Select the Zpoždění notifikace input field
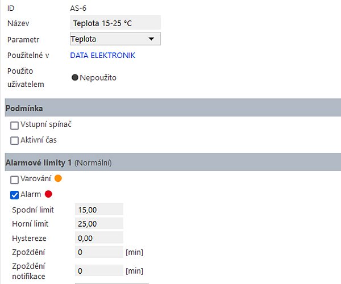The height and width of the screenshot is (284, 341). click(x=99, y=271)
